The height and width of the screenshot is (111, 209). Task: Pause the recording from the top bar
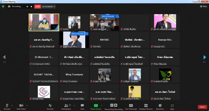click(27, 6)
